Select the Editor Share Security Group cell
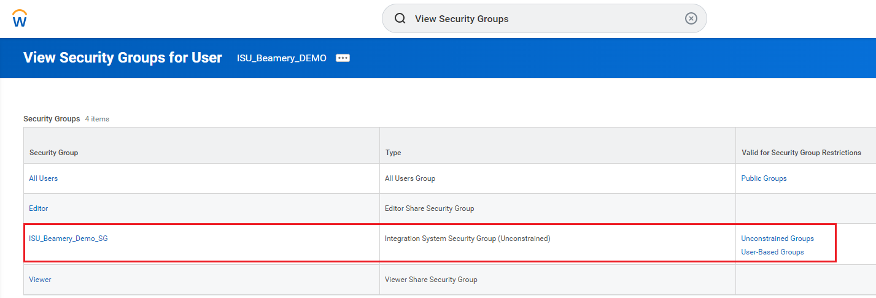 [x=429, y=208]
